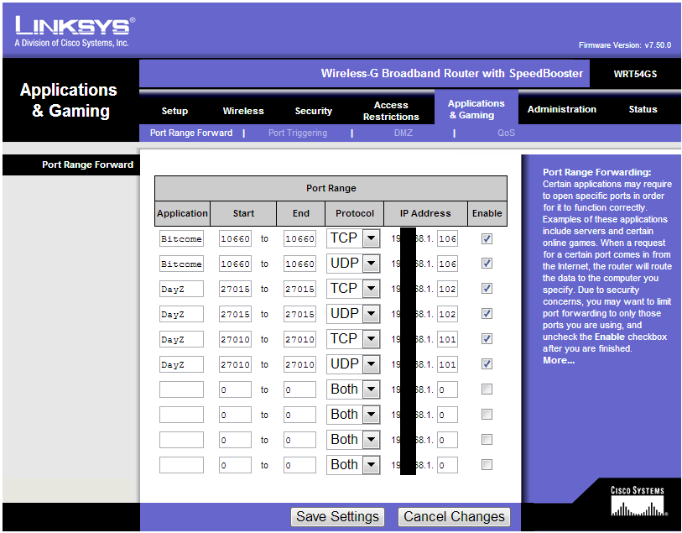Open the Access Restrictions tab
Viewport: 682px width, 533px height.
coord(391,111)
